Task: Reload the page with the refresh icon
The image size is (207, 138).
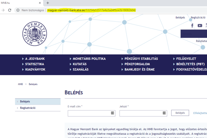Action: (x=10, y=10)
